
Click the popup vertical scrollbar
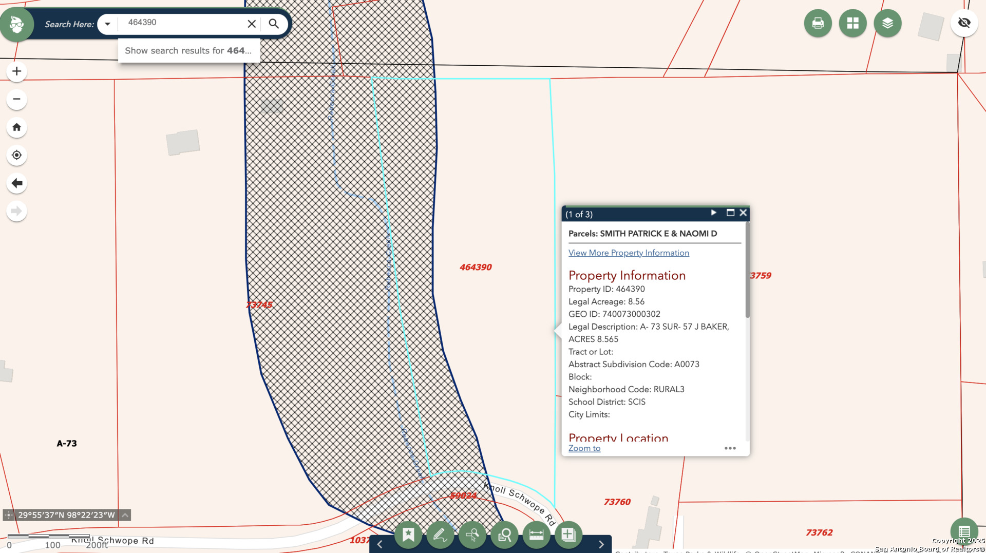747,272
